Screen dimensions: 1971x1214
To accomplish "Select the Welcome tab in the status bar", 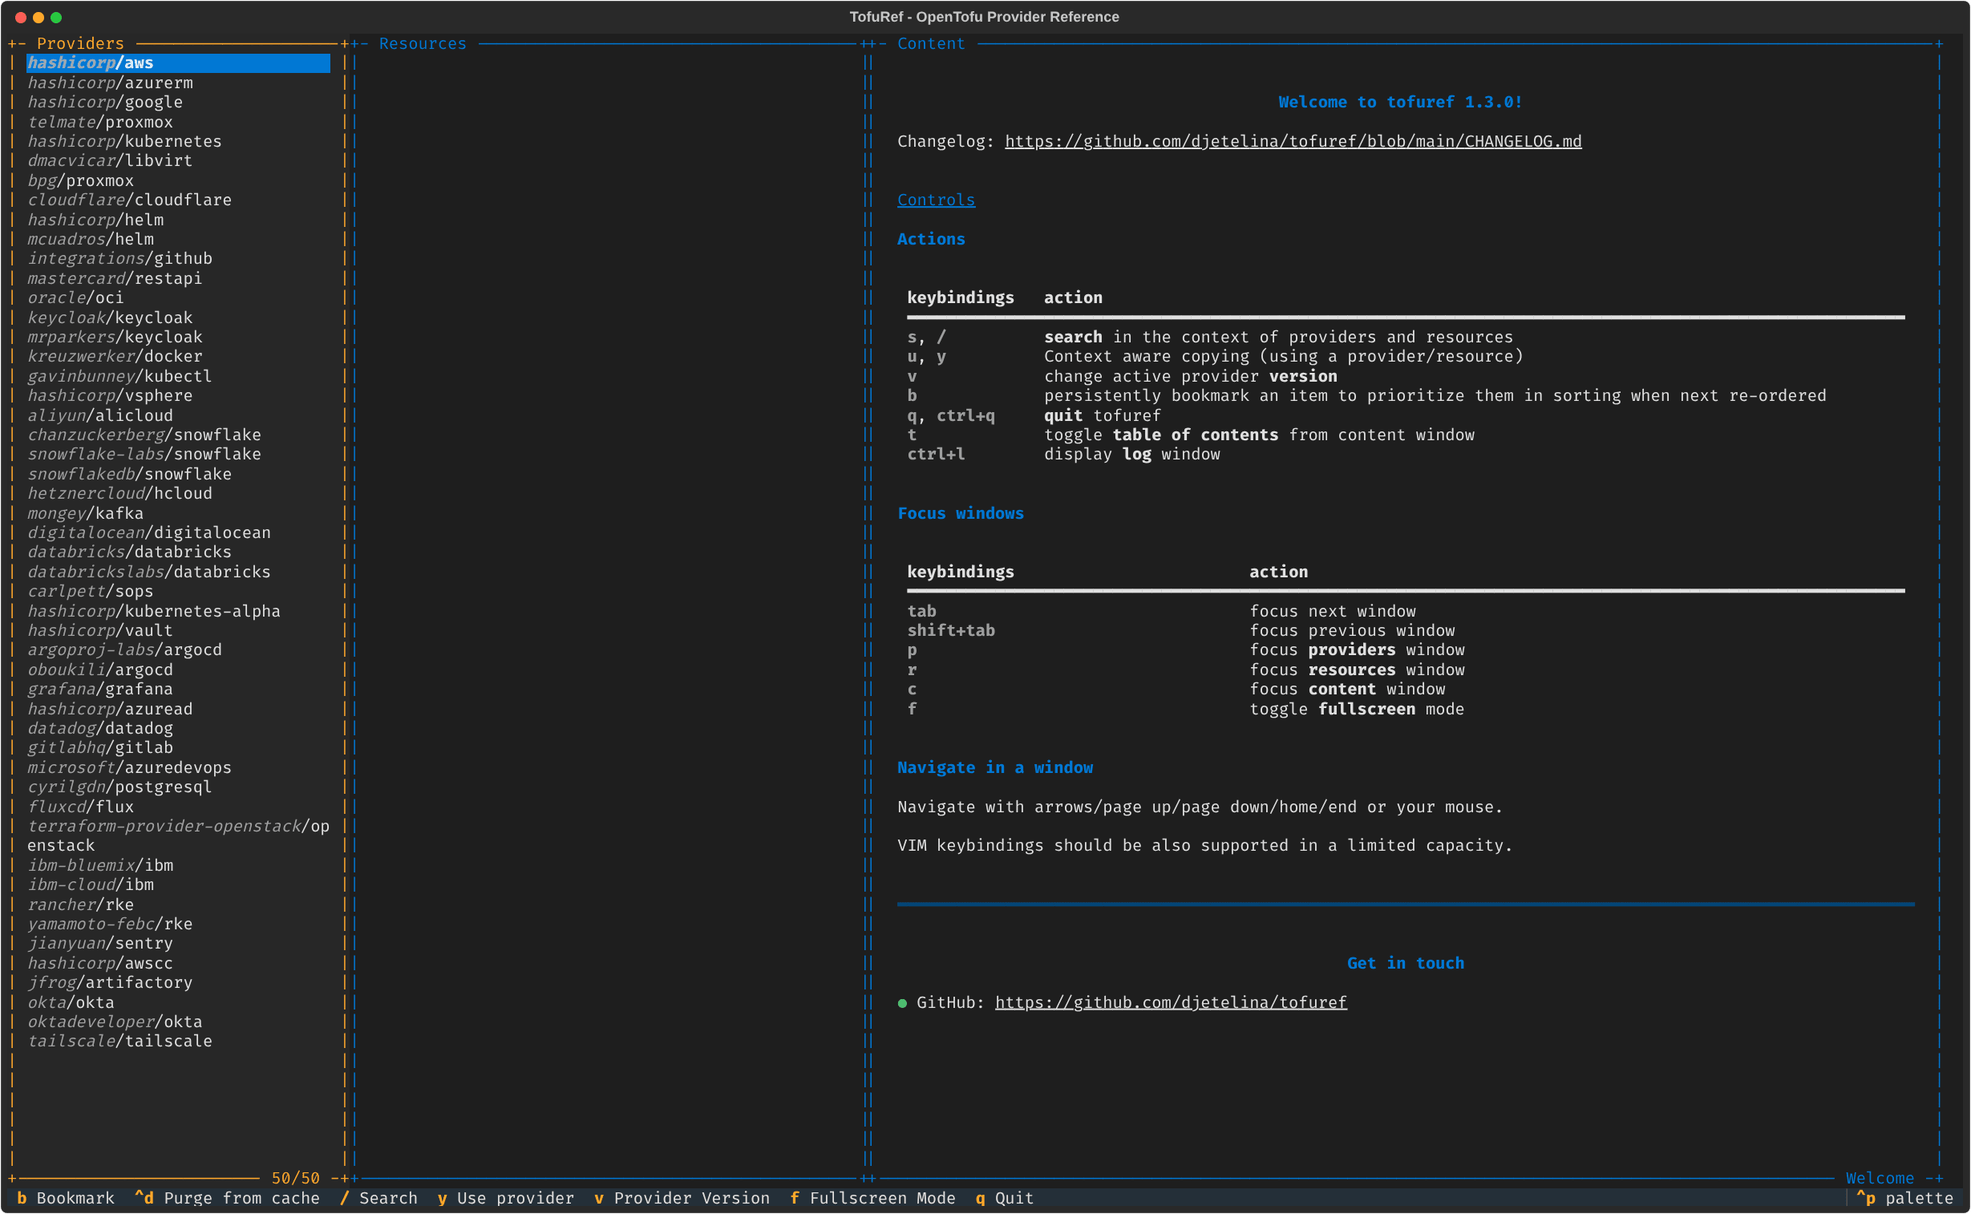I will 1880,1178.
